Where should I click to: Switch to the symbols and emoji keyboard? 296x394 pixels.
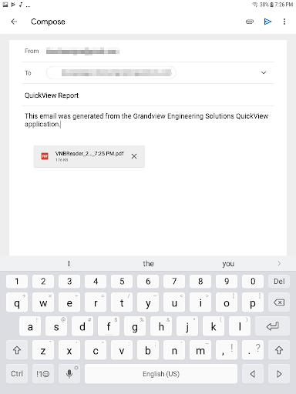click(x=43, y=374)
